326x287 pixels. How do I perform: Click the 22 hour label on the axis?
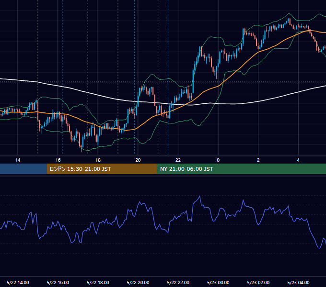[x=178, y=160]
